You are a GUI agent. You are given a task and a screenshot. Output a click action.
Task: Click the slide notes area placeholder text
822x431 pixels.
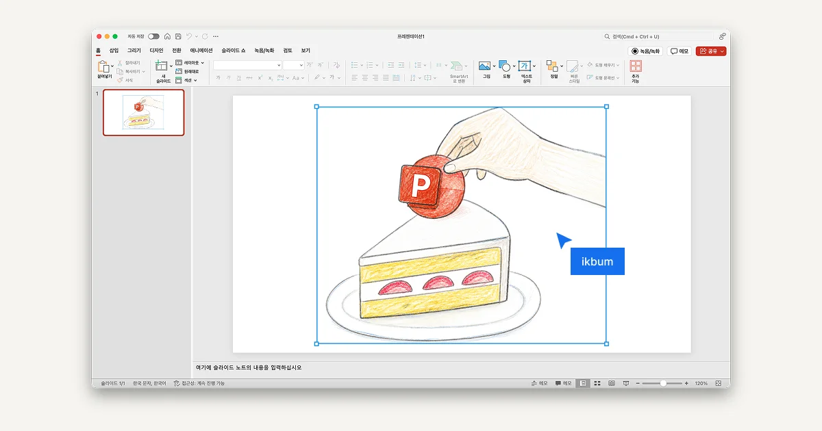pos(248,367)
